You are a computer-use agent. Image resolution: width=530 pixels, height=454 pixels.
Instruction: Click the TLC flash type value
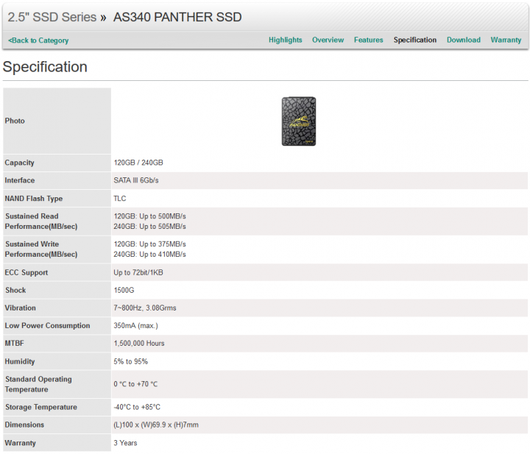[120, 199]
